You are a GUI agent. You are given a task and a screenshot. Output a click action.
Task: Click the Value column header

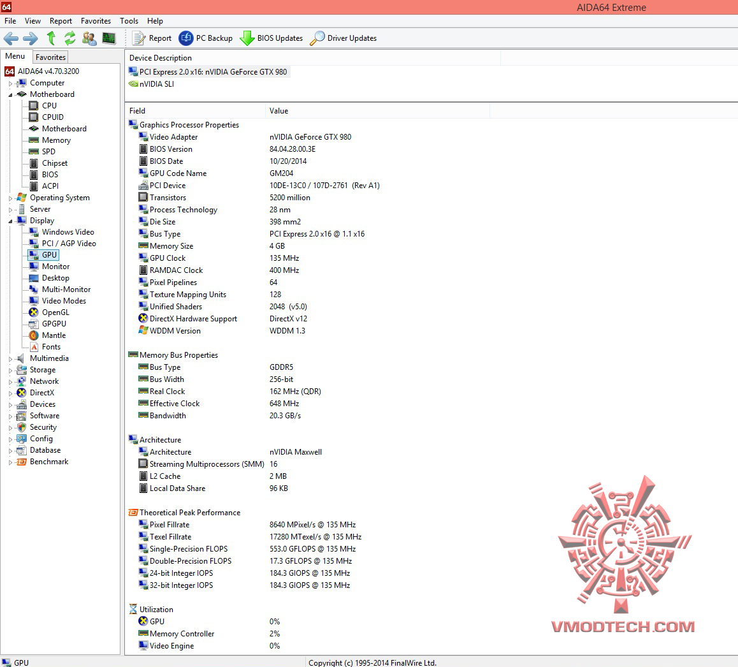[377, 111]
